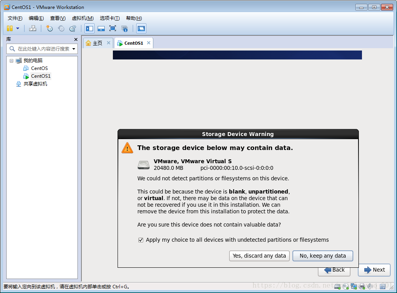Revert to the previous snapshot icon

pyautogui.click(x=61, y=28)
